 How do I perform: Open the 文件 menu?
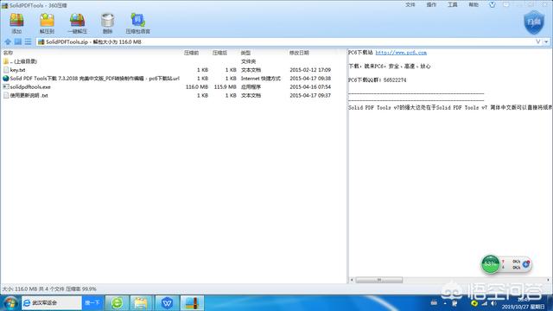tap(410, 4)
